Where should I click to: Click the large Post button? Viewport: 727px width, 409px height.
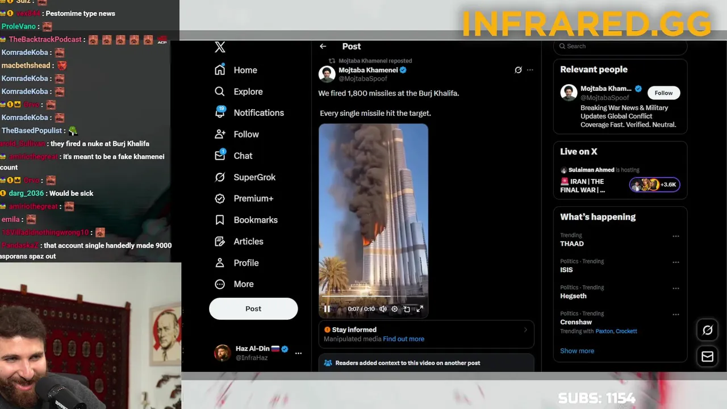coord(253,308)
